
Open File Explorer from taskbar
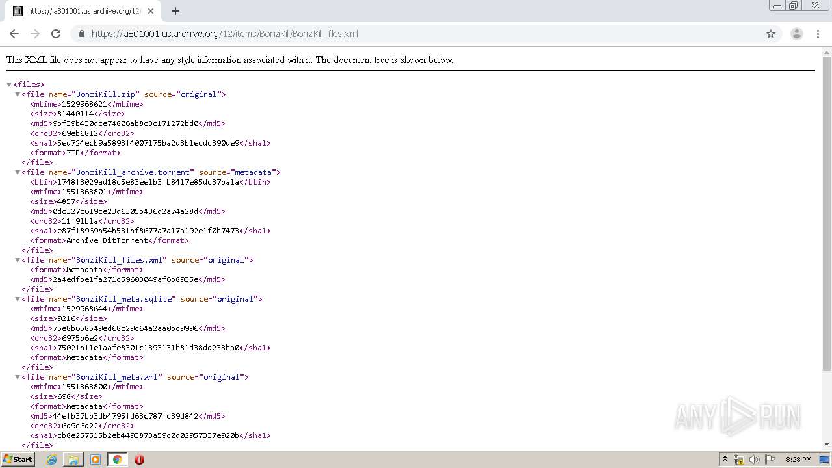point(73,460)
